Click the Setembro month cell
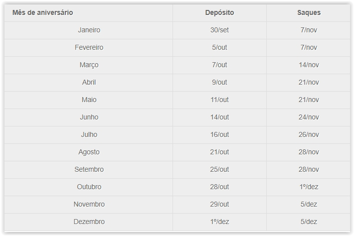The width and height of the screenshot is (354, 236). pos(89,169)
